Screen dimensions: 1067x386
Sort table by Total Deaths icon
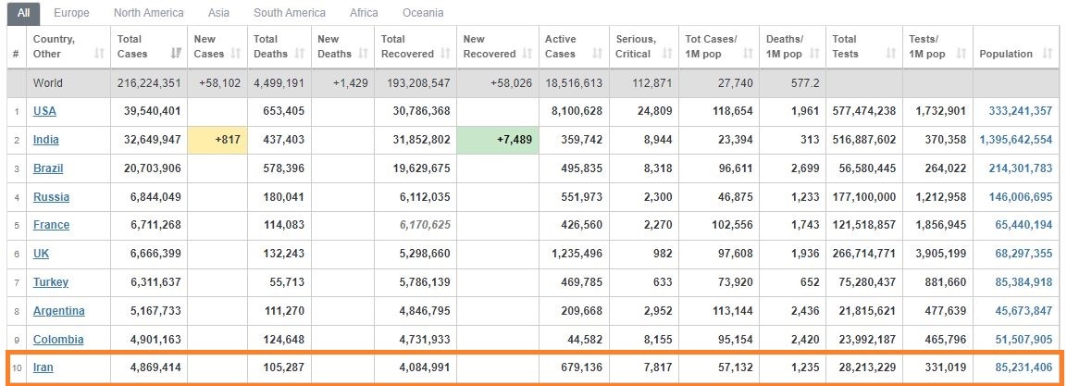pos(300,54)
